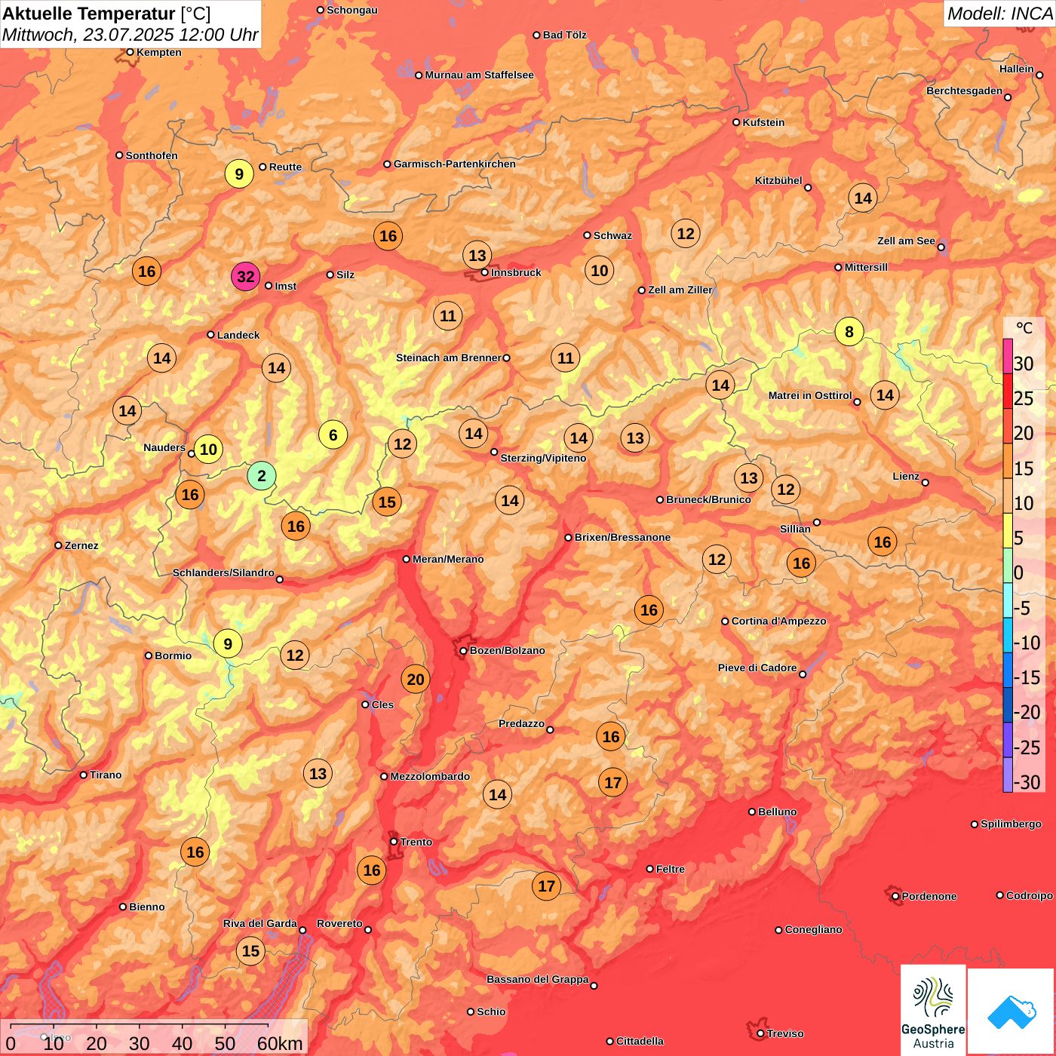Screen dimensions: 1056x1056
Task: Click the Pordenone city marker
Action: pos(895,896)
